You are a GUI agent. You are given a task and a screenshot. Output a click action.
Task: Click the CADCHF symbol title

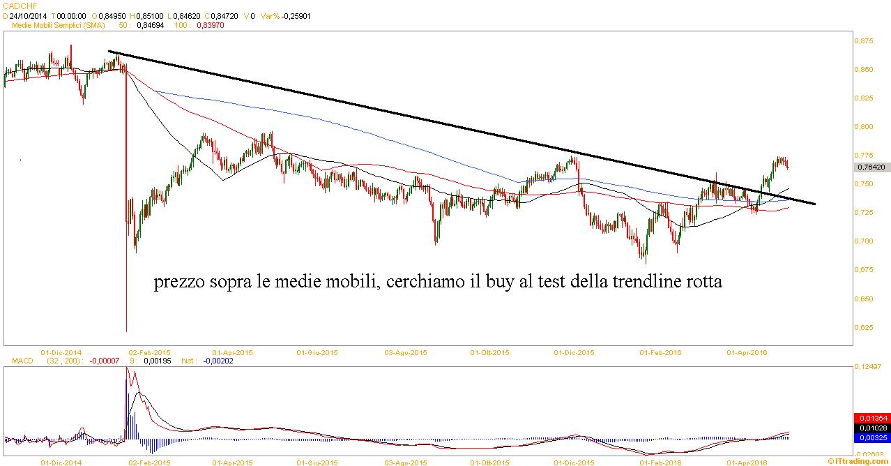[x=15, y=4]
